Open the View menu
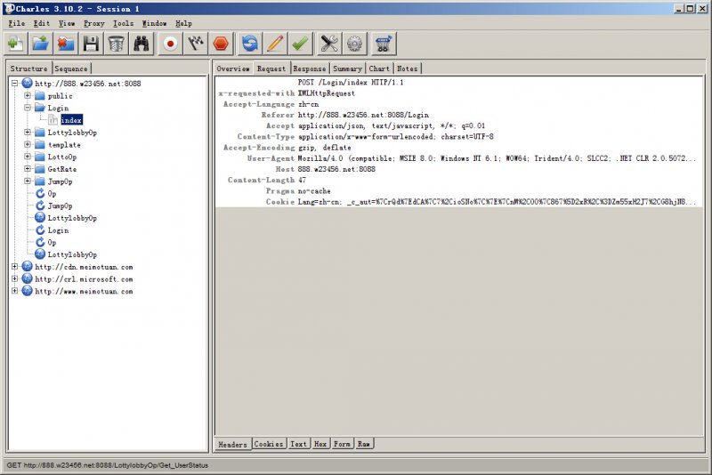The width and height of the screenshot is (712, 475). tap(67, 23)
